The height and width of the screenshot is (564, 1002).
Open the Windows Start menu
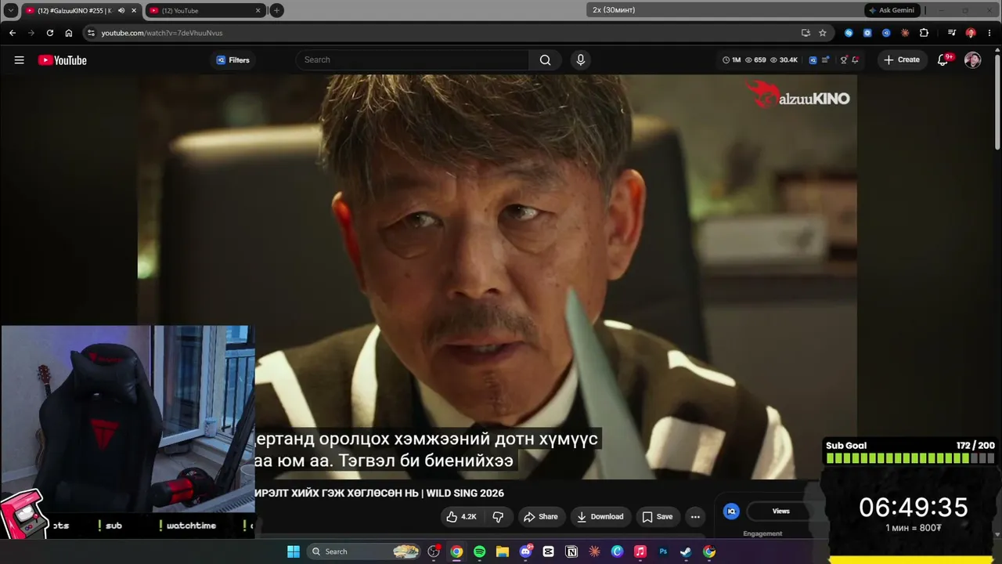pyautogui.click(x=293, y=551)
